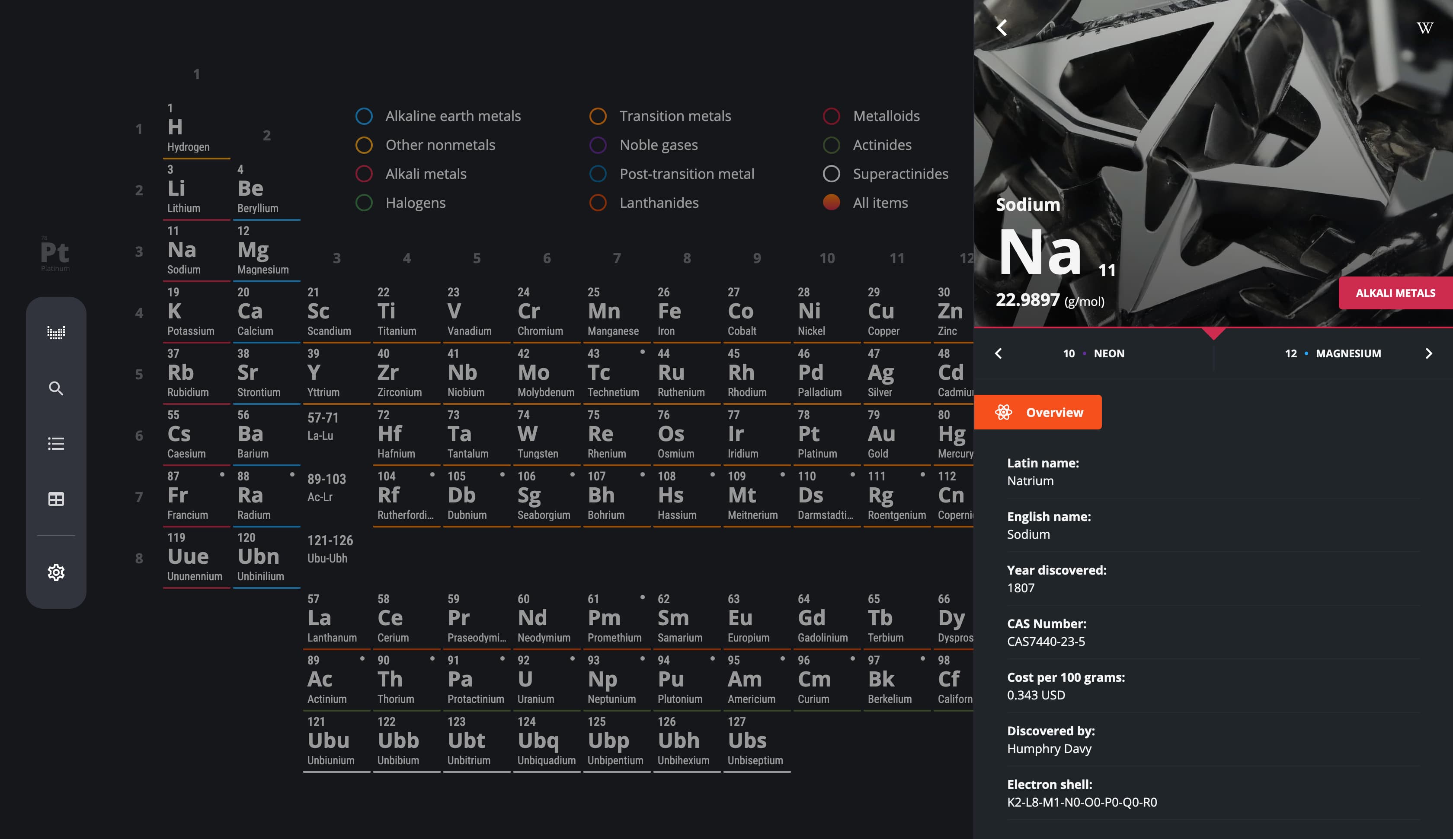Viewport: 1453px width, 839px height.
Task: Open the Overview tab
Action: (x=1038, y=413)
